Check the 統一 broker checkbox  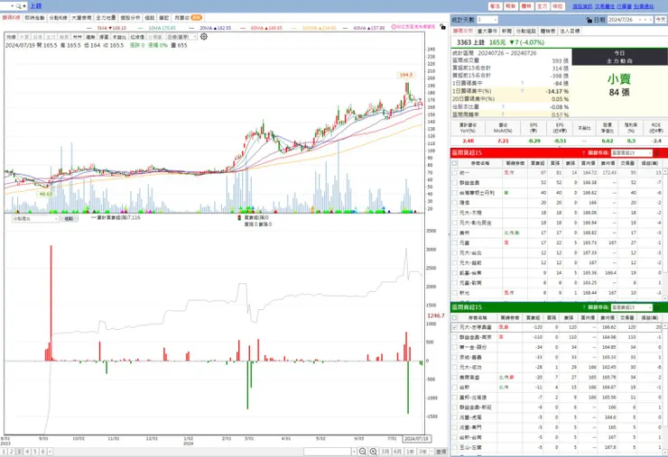[x=455, y=173]
